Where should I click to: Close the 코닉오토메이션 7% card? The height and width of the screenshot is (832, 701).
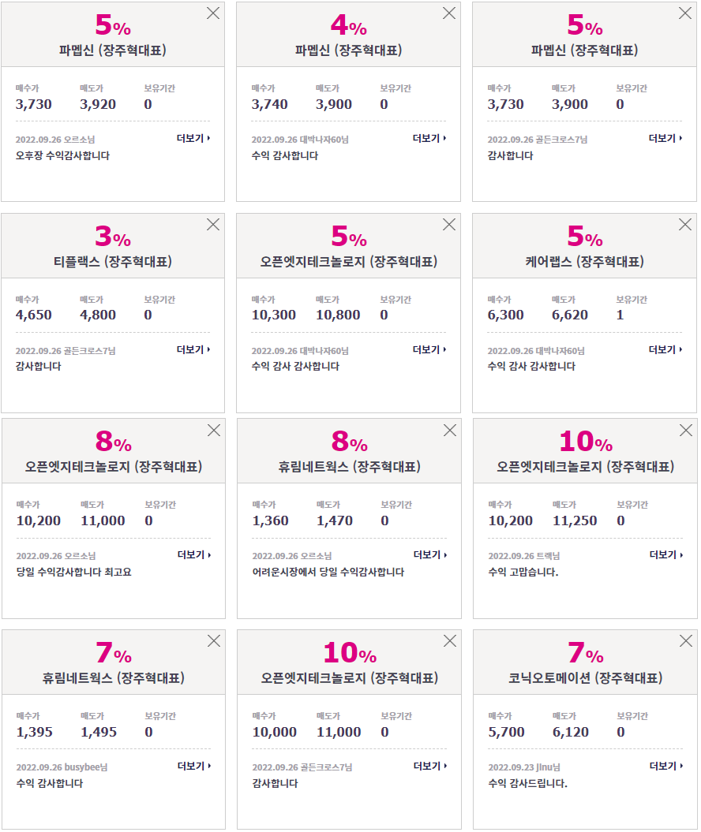685,641
